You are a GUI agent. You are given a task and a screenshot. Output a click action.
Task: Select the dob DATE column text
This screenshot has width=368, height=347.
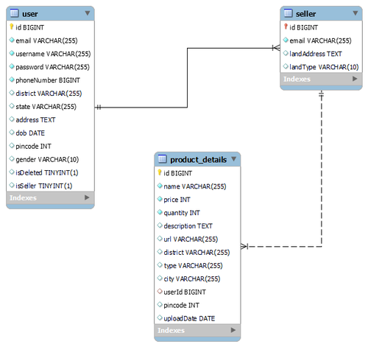[x=30, y=133]
